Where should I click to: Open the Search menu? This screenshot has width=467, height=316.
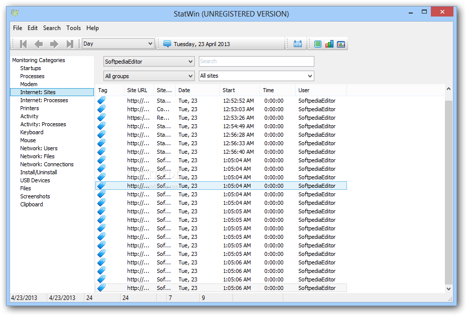point(52,28)
